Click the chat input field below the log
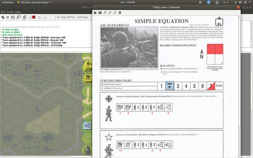 click(x=46, y=49)
